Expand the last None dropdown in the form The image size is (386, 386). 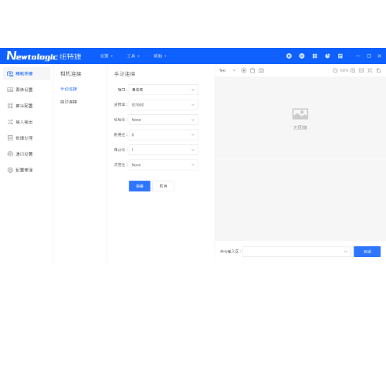pyautogui.click(x=164, y=164)
